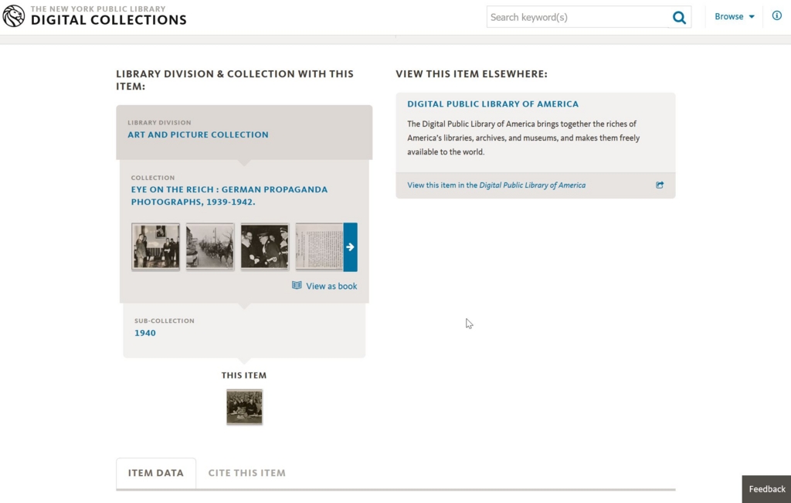Focus the Search keyword(s) field
The image size is (791, 503).
click(x=578, y=17)
